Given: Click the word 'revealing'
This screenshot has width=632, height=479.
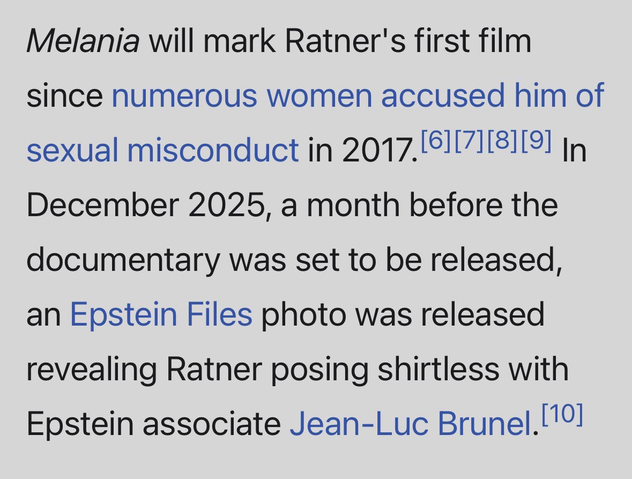Looking at the screenshot, I should pos(92,369).
